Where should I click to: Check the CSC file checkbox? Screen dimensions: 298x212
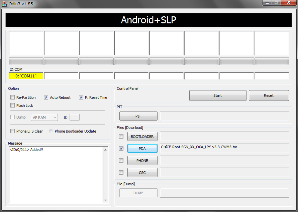tap(121, 173)
